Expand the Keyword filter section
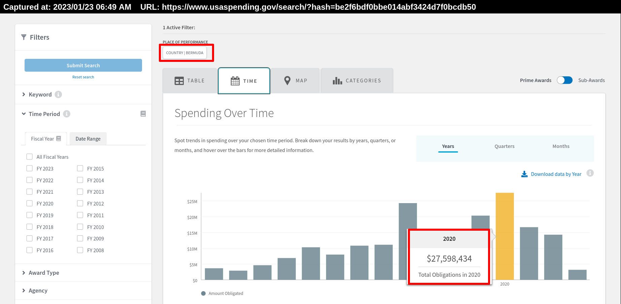The image size is (621, 304). click(37, 94)
